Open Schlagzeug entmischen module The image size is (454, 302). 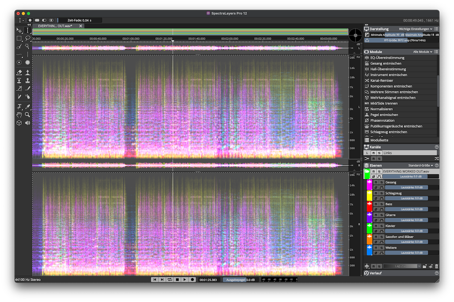click(x=401, y=132)
